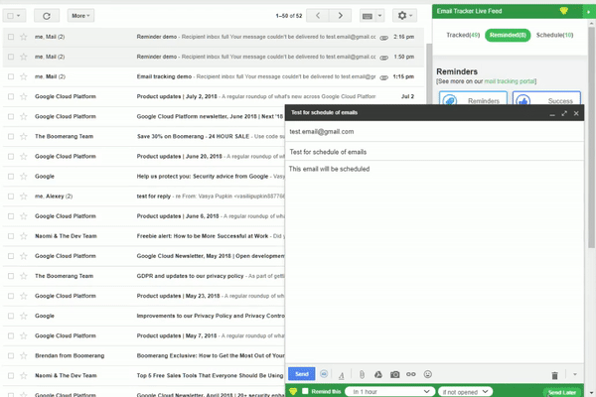
Task: Click the subject field Test for schedule of emails
Action: coord(434,152)
